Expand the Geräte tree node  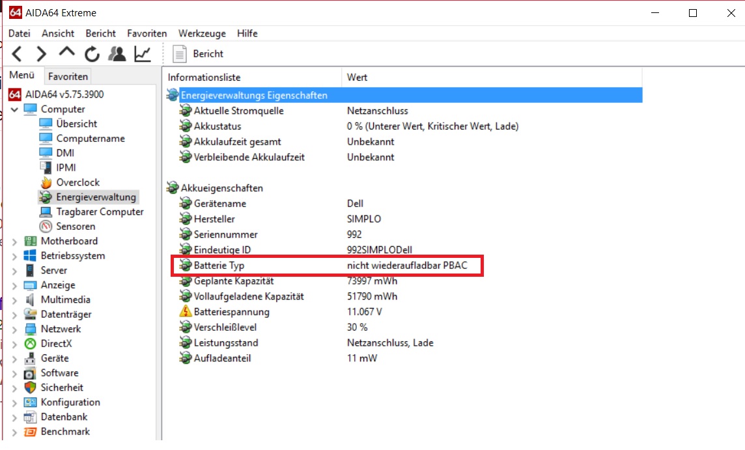pyautogui.click(x=15, y=359)
